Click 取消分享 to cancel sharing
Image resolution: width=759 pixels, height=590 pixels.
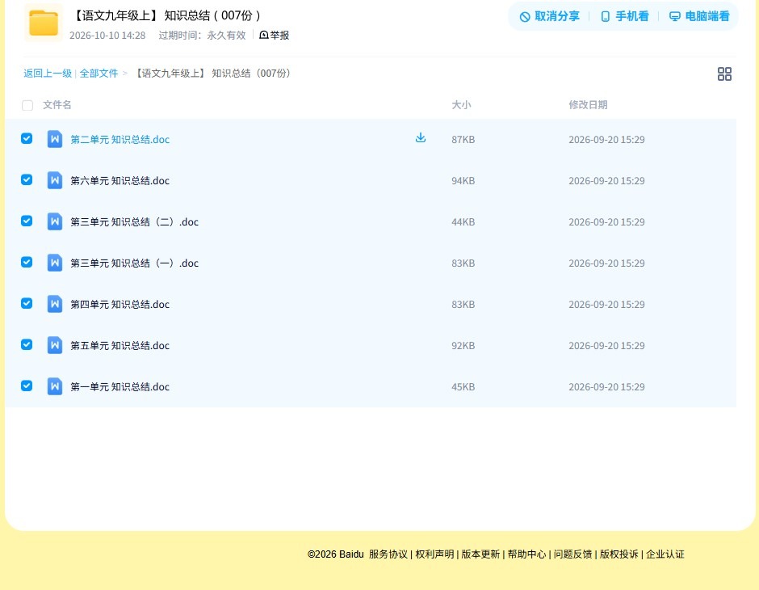click(x=549, y=16)
